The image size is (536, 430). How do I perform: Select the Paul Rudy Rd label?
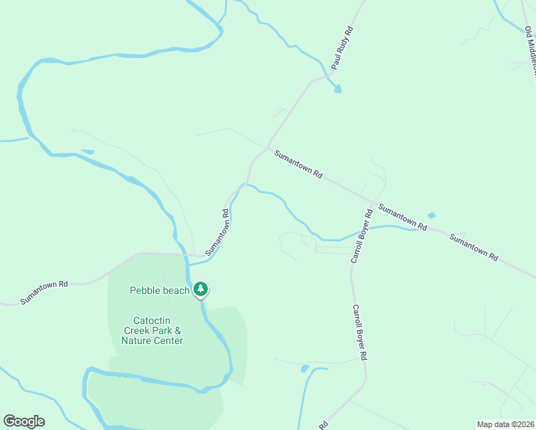point(343,48)
